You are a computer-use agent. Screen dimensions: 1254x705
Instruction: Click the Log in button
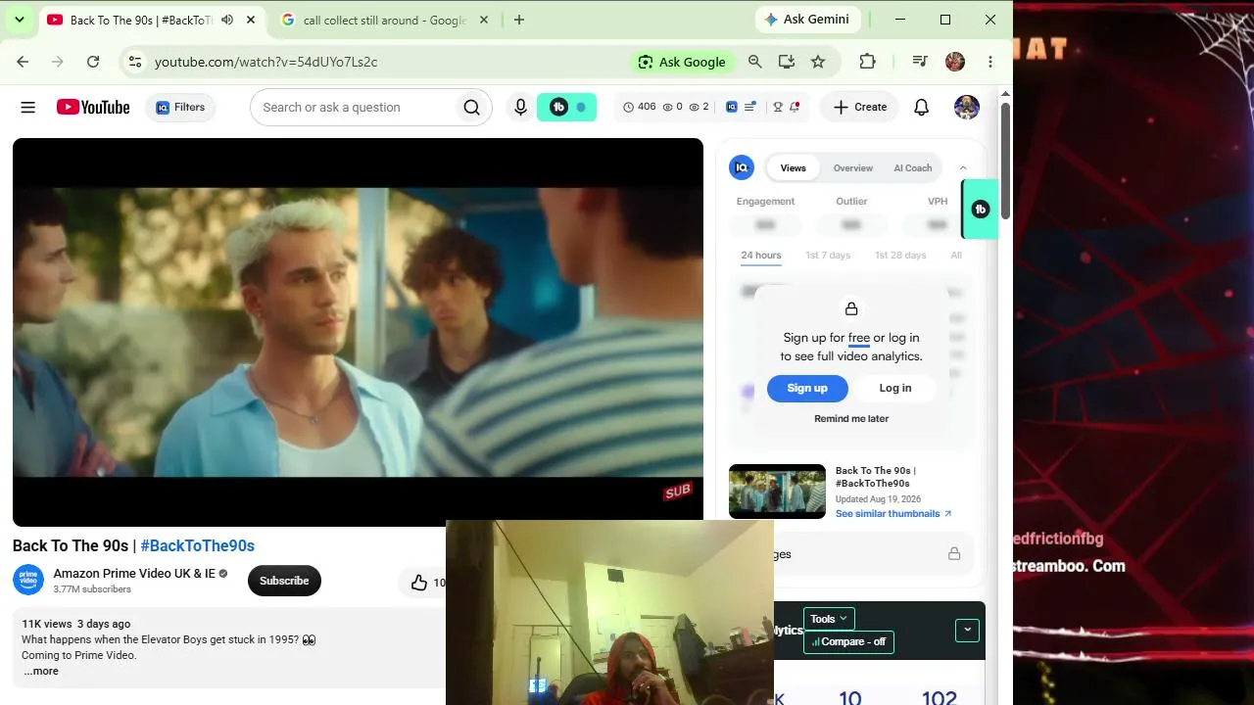point(895,389)
